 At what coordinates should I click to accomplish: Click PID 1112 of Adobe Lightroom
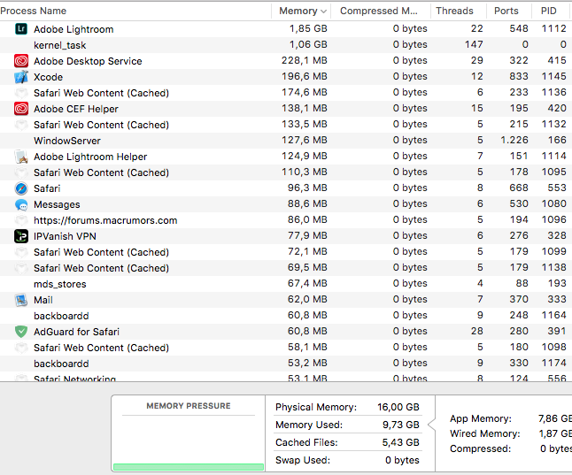pos(553,28)
